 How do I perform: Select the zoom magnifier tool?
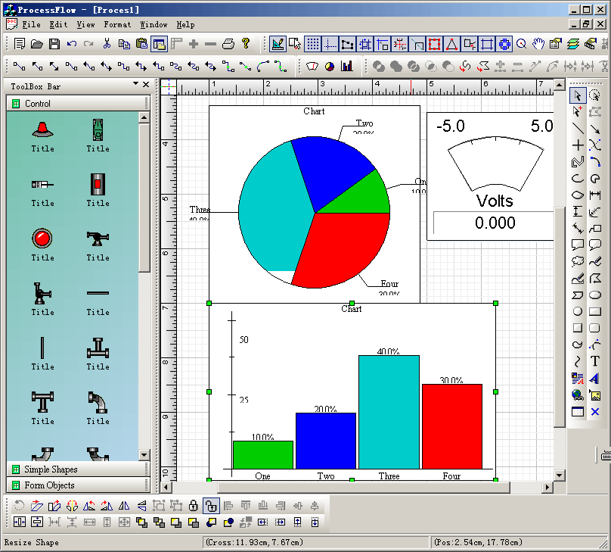coord(521,44)
